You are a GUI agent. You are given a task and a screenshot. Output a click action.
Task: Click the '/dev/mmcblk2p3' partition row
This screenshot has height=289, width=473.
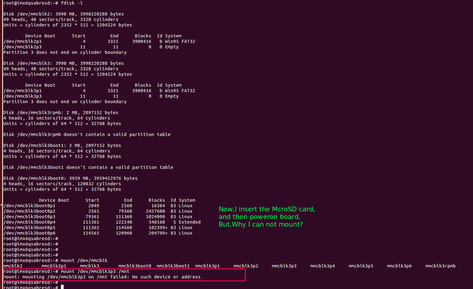tap(91, 47)
